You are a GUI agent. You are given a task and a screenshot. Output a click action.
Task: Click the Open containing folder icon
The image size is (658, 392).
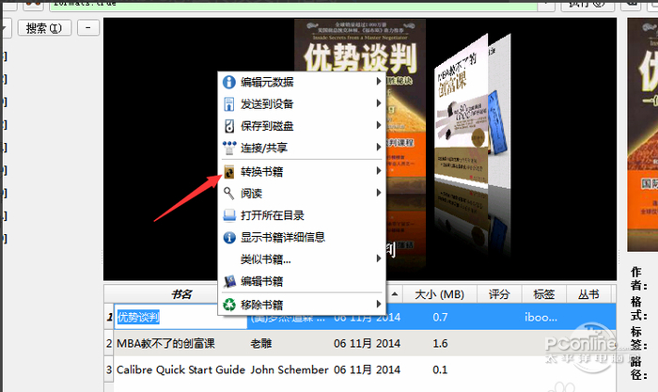pos(229,215)
